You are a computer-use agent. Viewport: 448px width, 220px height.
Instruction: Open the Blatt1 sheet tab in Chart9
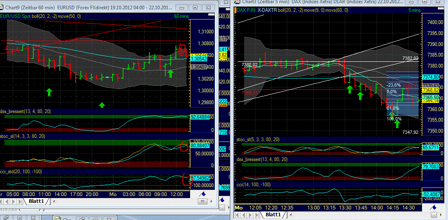[36, 201]
